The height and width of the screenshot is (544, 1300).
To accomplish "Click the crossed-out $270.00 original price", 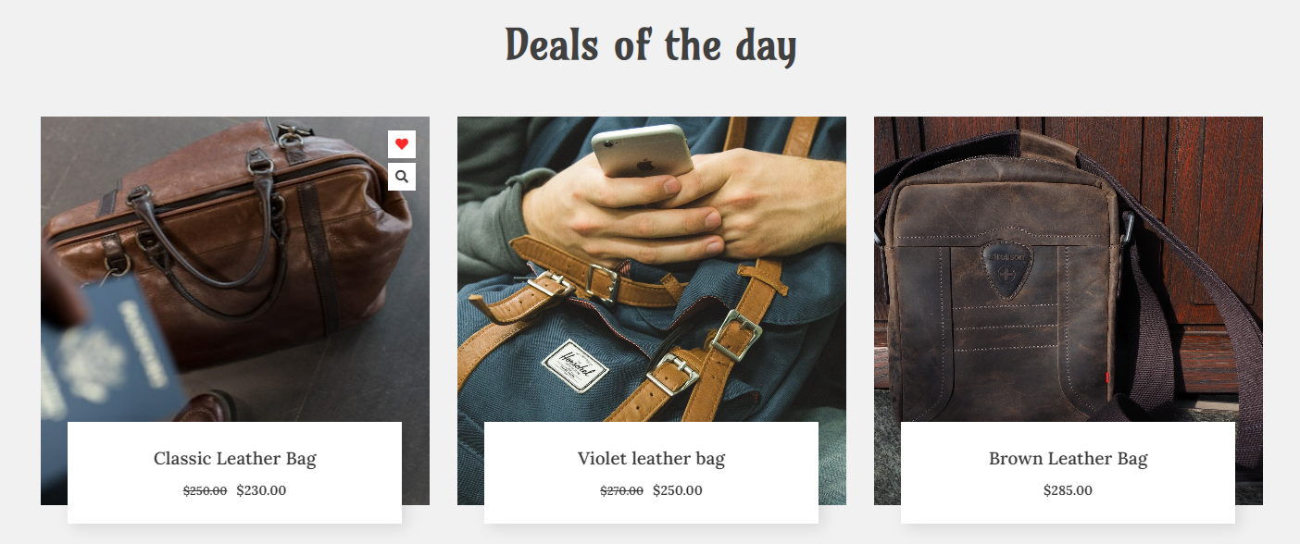I will [x=622, y=491].
